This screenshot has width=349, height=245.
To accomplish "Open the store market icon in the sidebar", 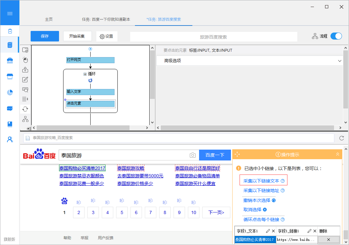I will [10, 77].
